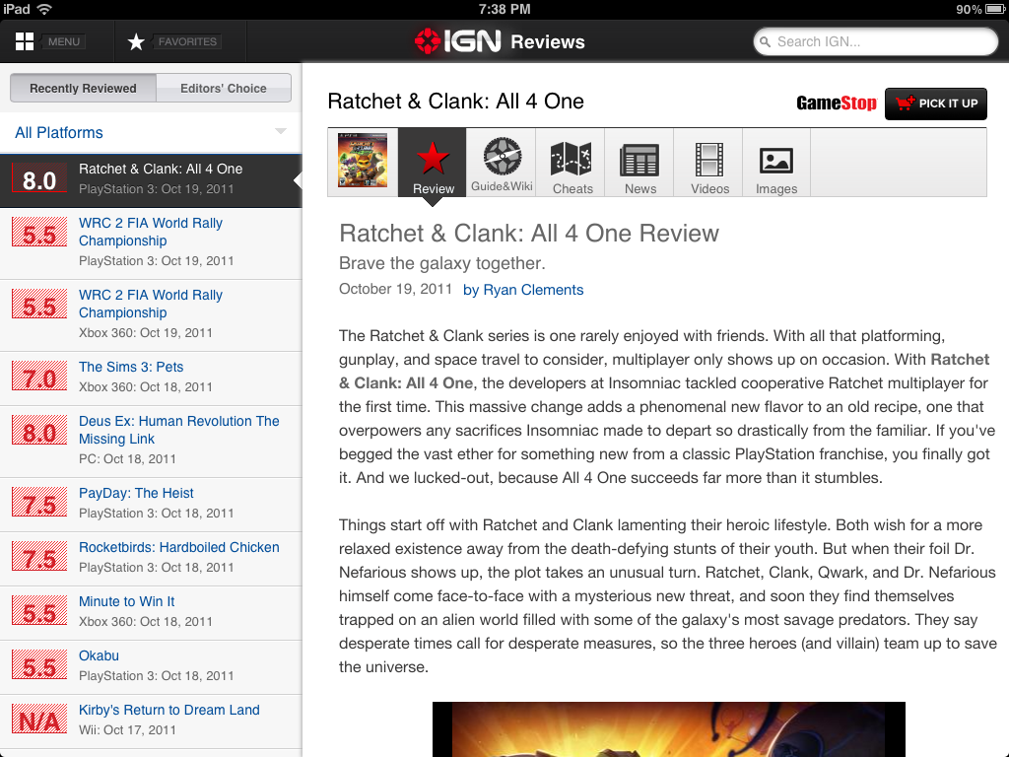Screen dimensions: 1009x757
Task: Select the red star Review tab
Action: (433, 163)
